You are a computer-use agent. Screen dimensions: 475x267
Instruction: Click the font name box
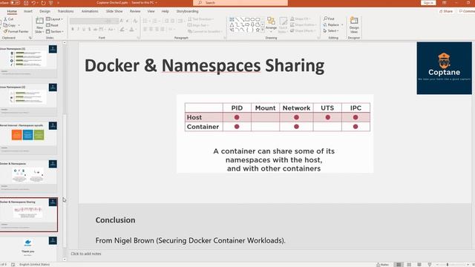pyautogui.click(x=88, y=21)
